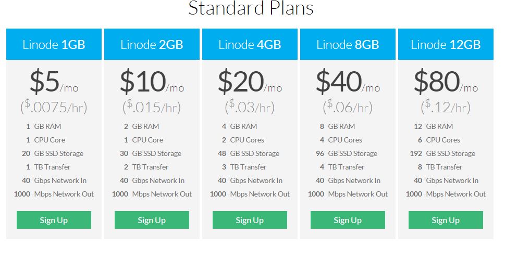Select the Linode 4GB plan header
The height and width of the screenshot is (261, 505).
tap(250, 44)
